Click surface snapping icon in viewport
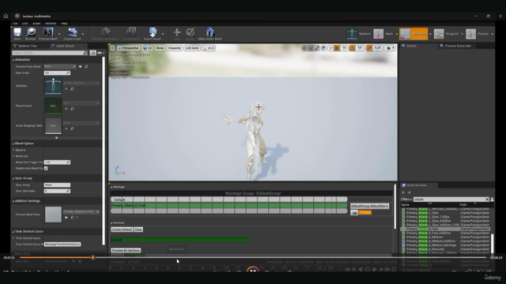Screen dimensions: 506x284 point(330,48)
